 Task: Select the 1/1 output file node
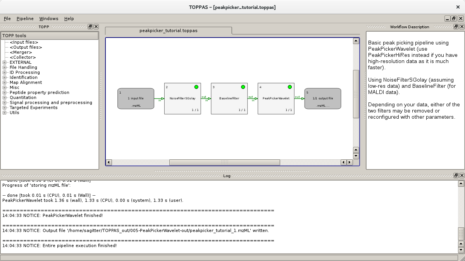[x=322, y=98]
